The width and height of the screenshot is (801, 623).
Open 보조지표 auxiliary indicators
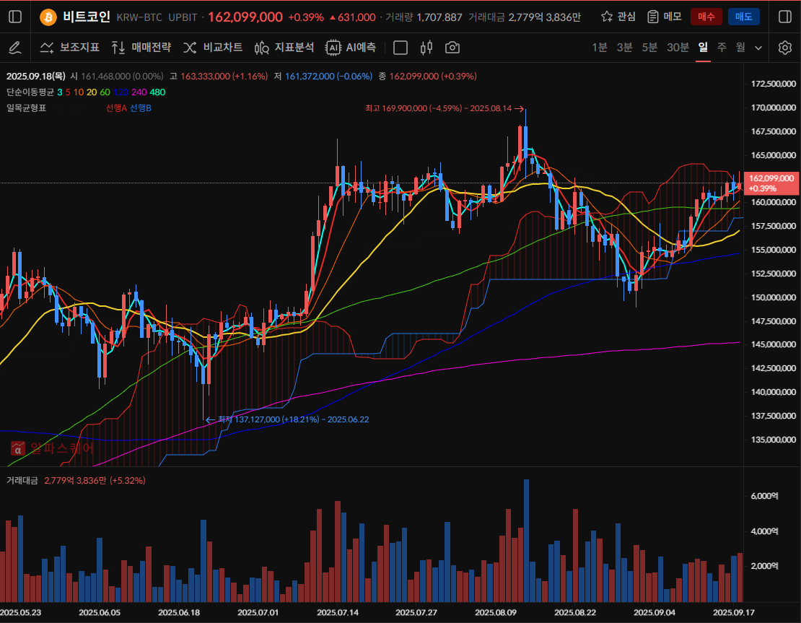pyautogui.click(x=70, y=48)
